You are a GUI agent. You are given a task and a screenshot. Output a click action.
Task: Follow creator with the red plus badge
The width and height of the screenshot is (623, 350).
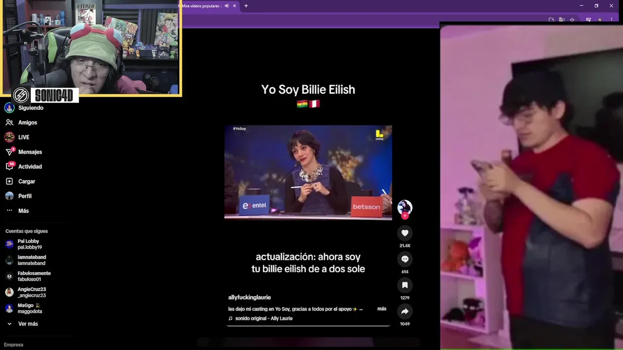[x=404, y=216]
